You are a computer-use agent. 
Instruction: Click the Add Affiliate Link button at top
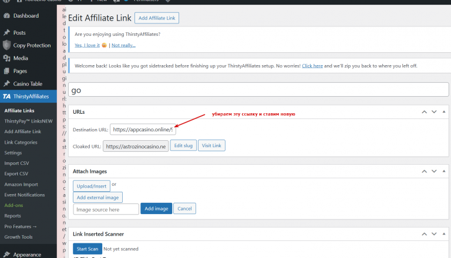point(157,18)
